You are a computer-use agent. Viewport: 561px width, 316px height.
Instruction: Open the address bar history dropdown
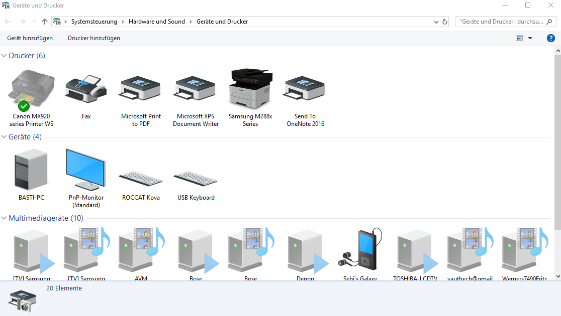point(436,22)
